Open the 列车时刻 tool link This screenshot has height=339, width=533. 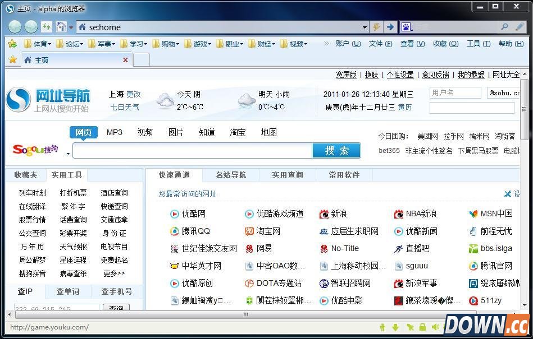point(32,193)
